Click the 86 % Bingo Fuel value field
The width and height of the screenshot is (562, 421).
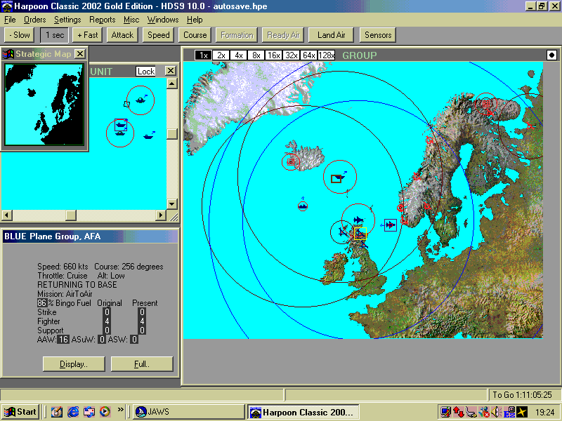pos(42,303)
